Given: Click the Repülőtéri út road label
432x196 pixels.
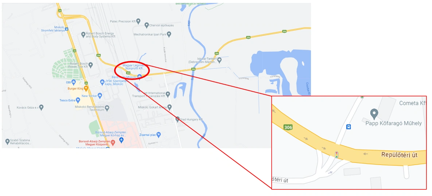Looking at the screenshot, I should pyautogui.click(x=399, y=155).
